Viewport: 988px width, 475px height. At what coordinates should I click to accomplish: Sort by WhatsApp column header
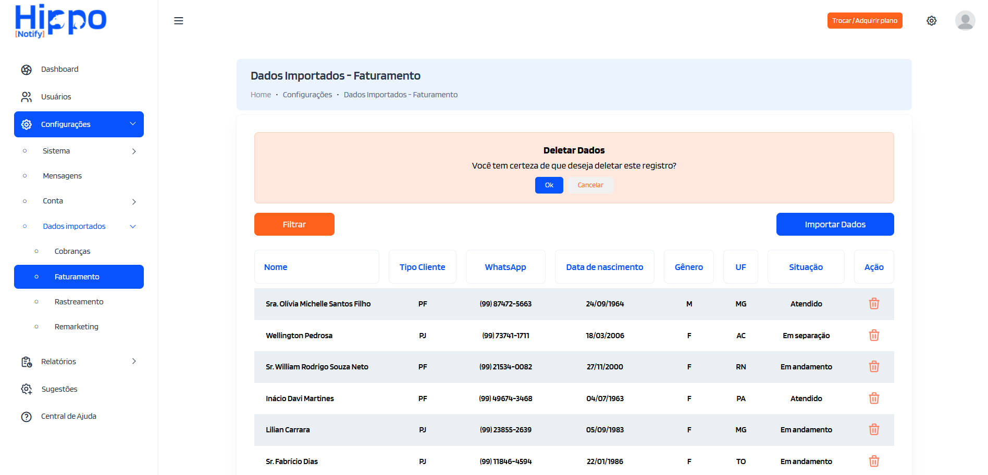click(x=505, y=267)
